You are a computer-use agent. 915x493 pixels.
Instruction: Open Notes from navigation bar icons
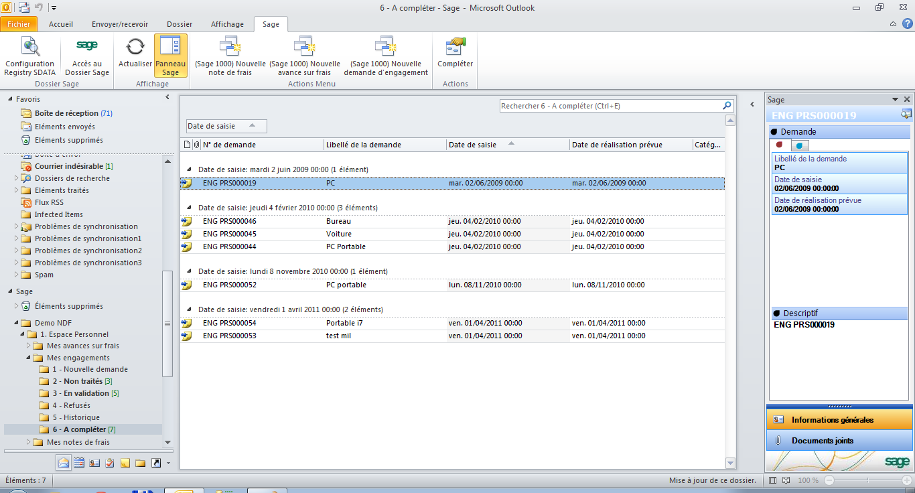125,462
